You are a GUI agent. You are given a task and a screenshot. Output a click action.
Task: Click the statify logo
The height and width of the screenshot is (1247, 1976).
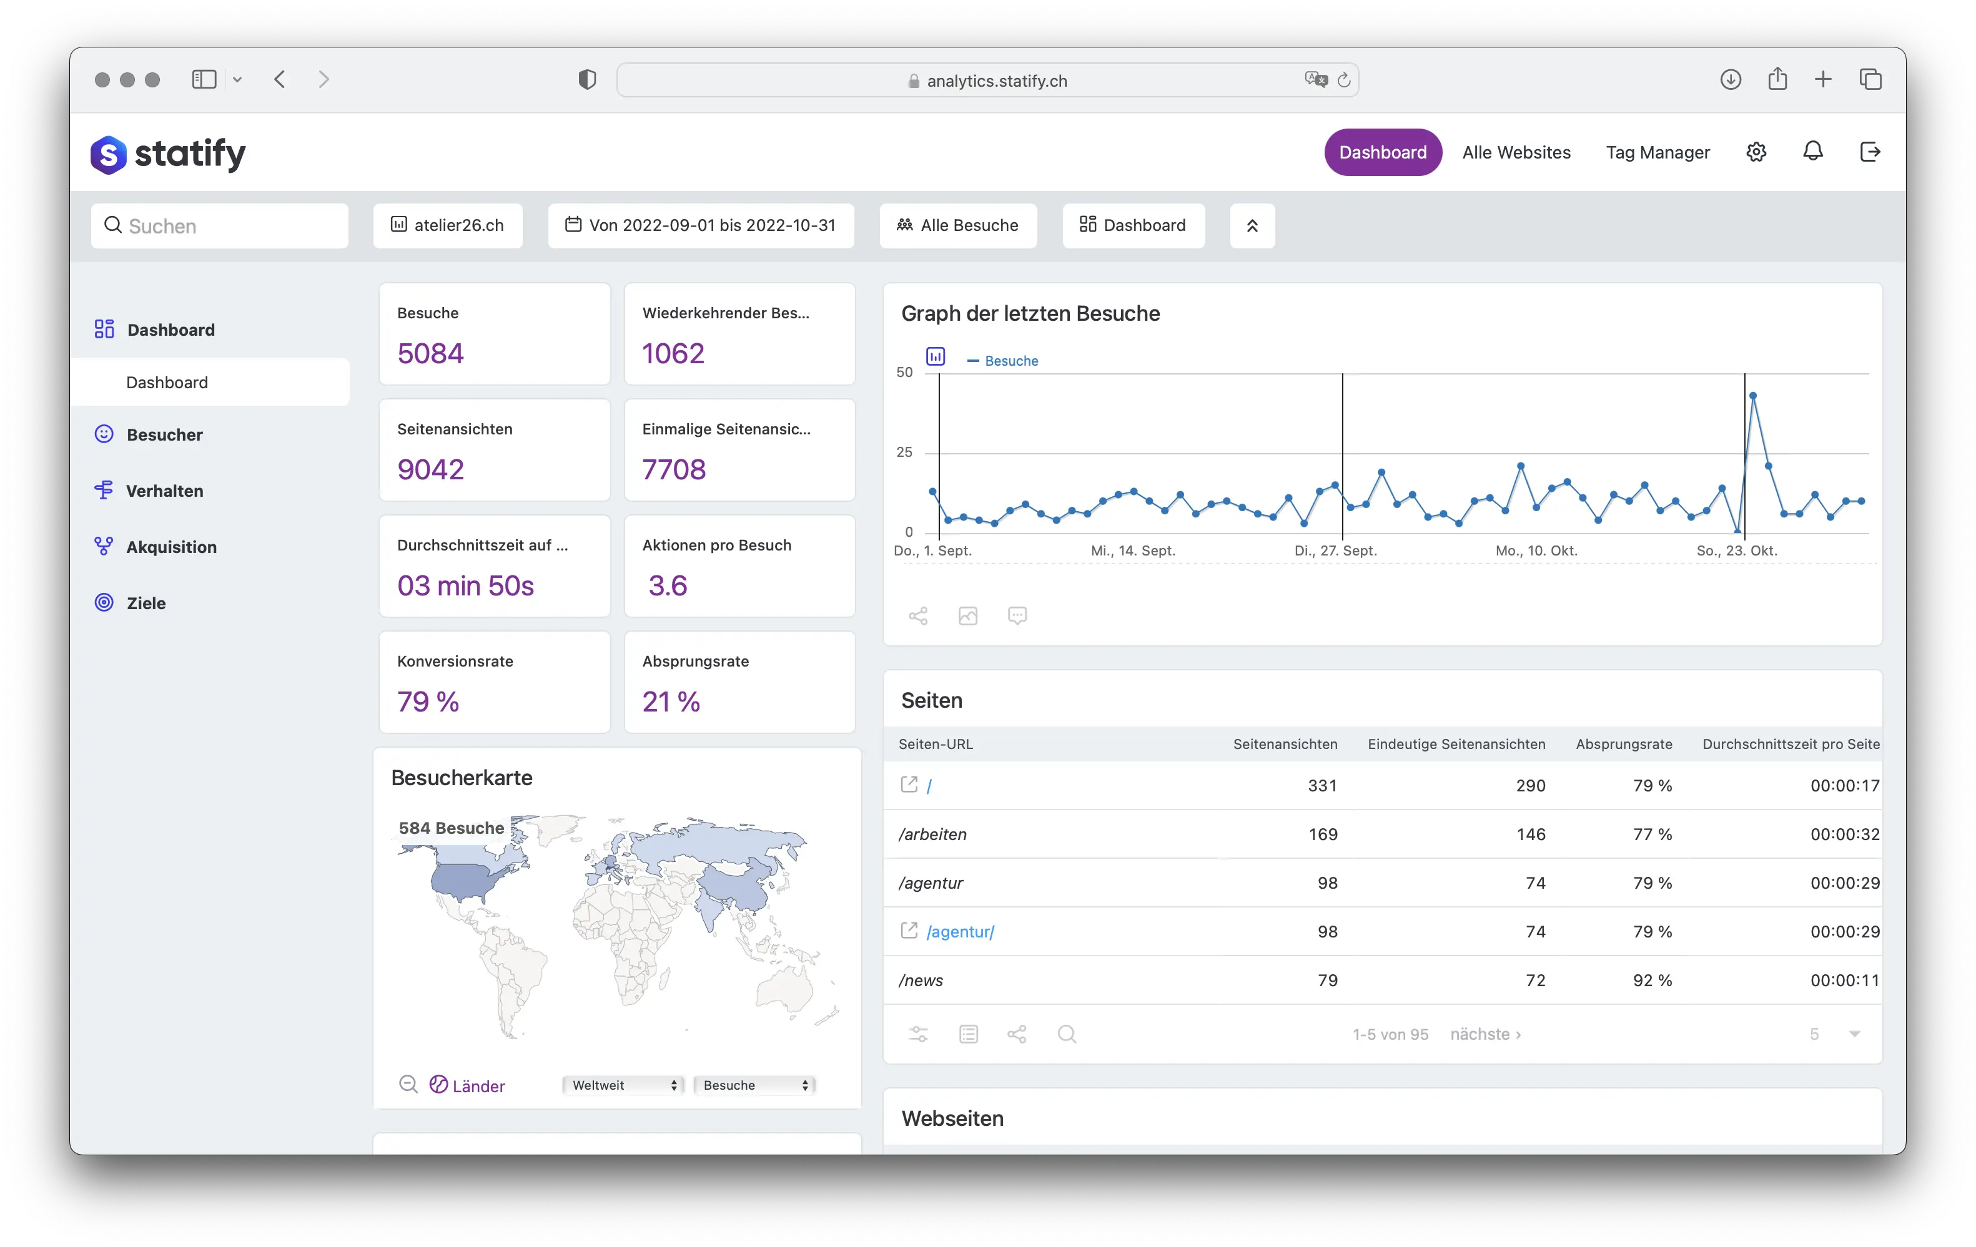(x=168, y=154)
